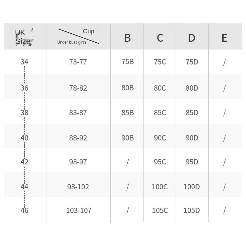Screen dimensions: 246x246
Task: Click UK size 34 in the first column
Action: click(x=24, y=62)
